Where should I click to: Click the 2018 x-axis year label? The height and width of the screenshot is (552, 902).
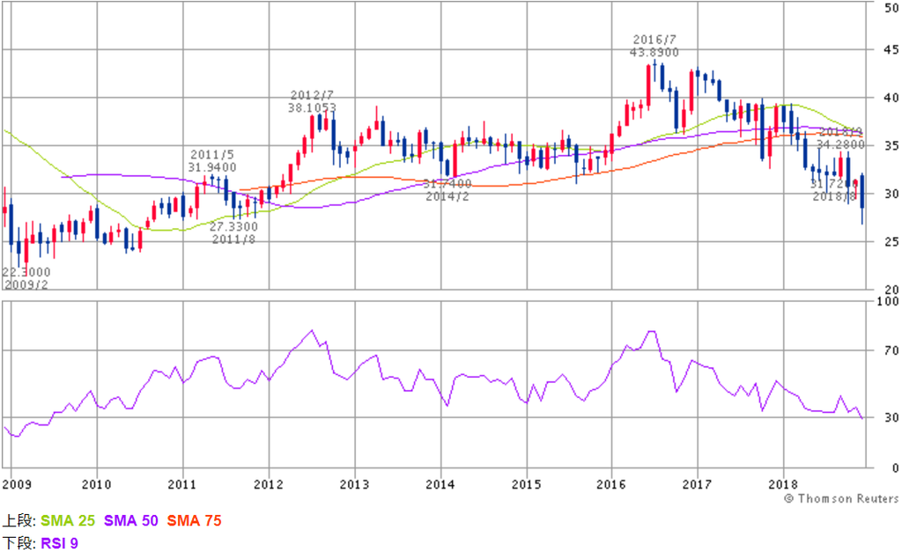tap(783, 484)
